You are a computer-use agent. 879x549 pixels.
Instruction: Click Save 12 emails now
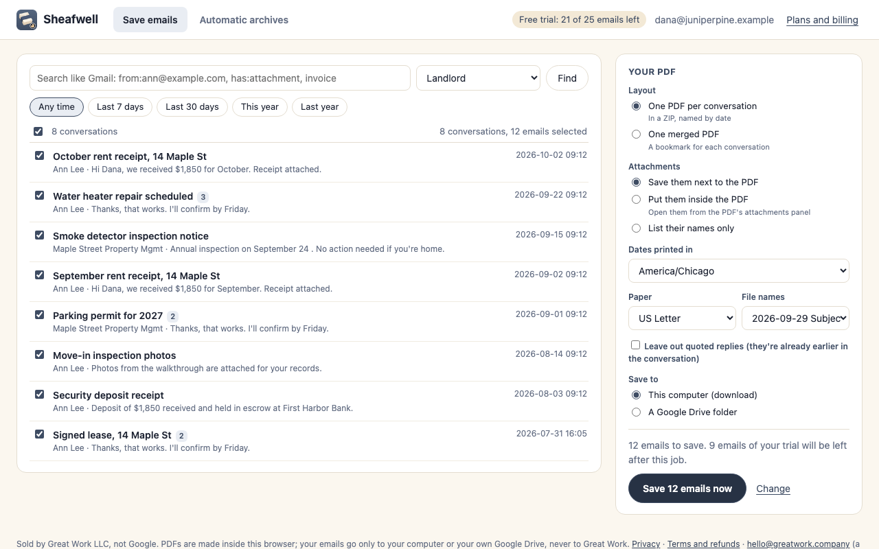pos(687,489)
